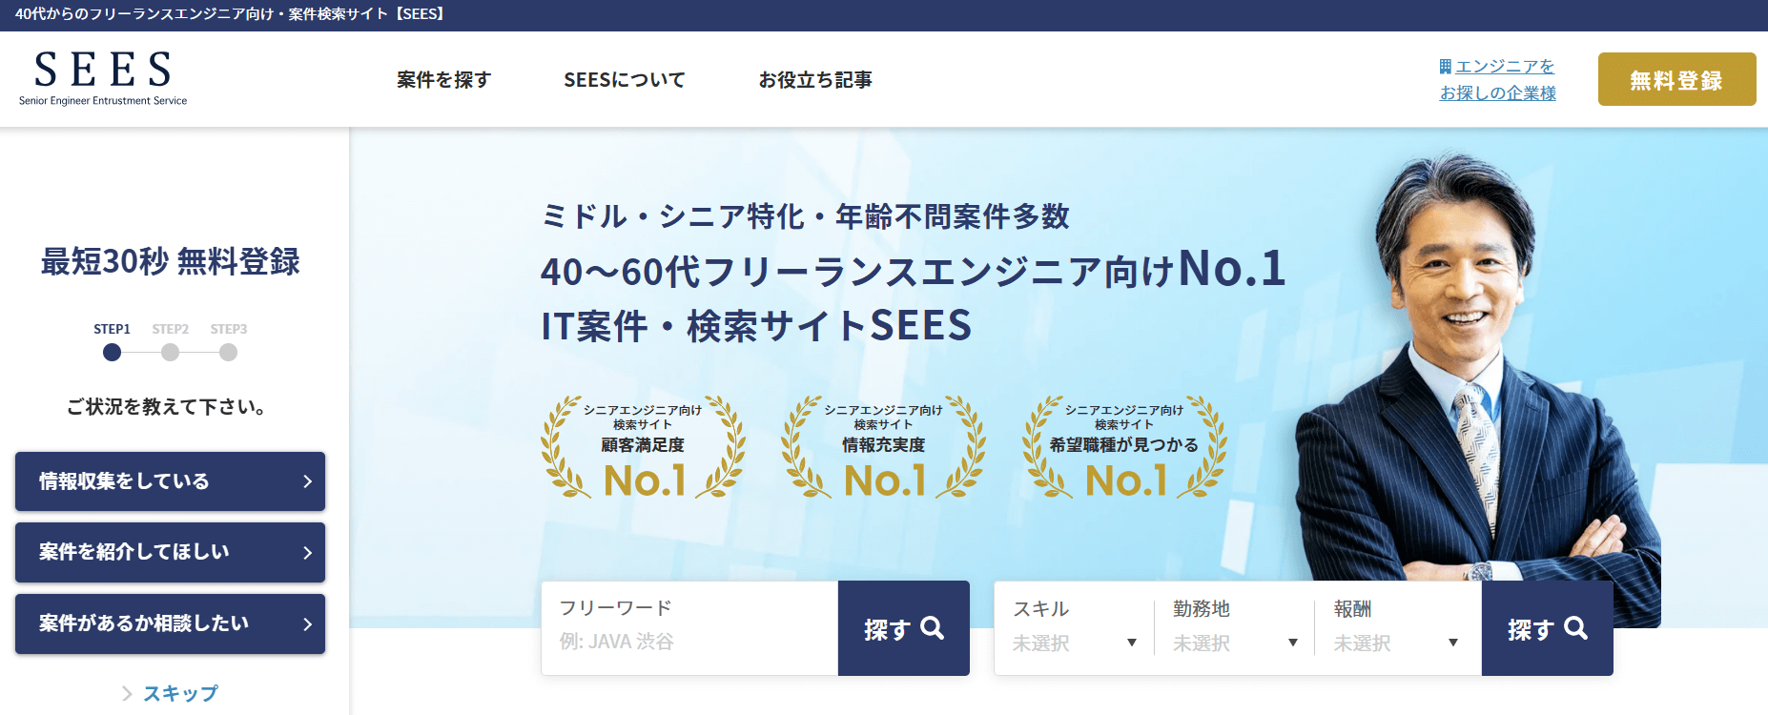
Task: Open 案件を探す menu item
Action: coord(443,80)
